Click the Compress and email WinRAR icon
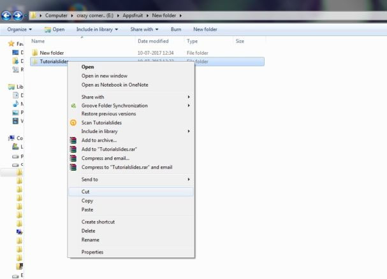The image size is (387, 279). click(74, 158)
